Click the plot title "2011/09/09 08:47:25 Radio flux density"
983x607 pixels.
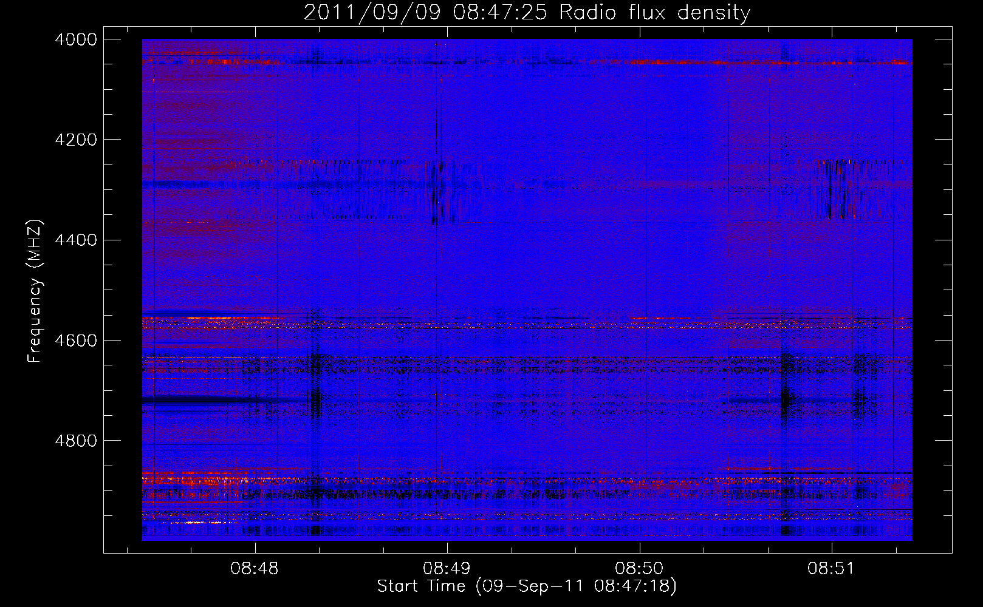[x=527, y=12]
